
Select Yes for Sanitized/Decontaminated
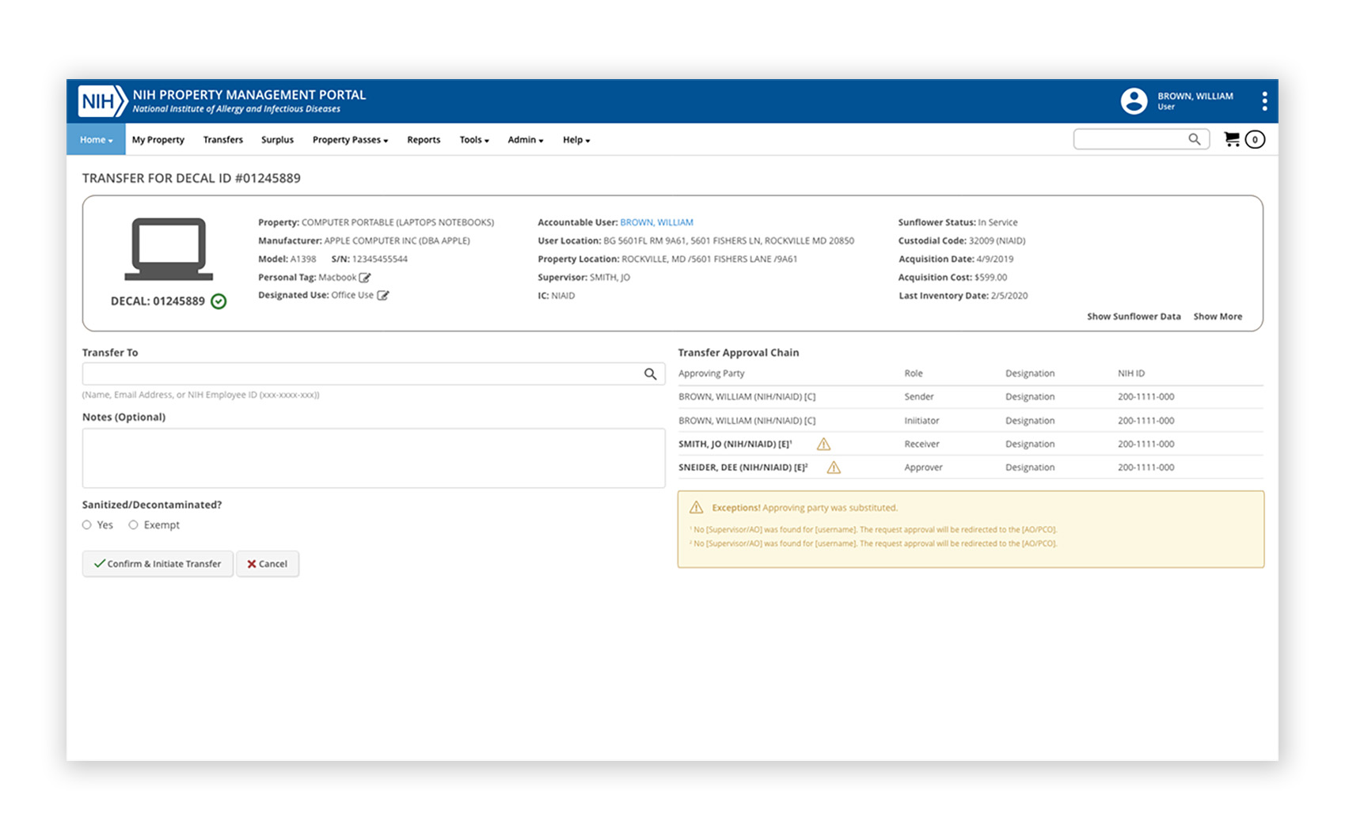pyautogui.click(x=87, y=525)
